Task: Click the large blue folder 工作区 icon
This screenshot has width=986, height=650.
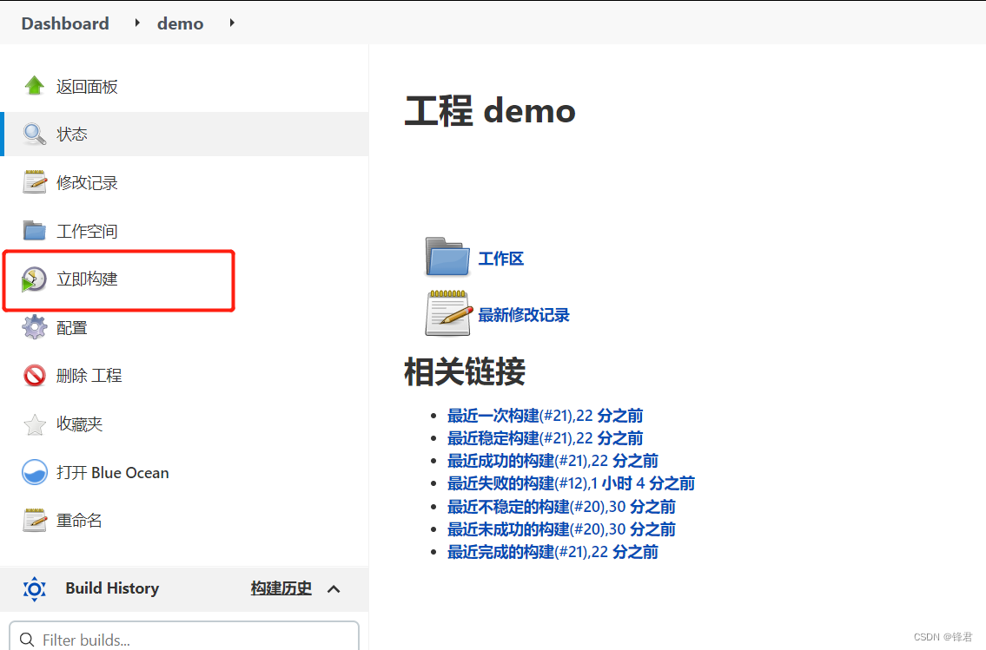Action: click(x=447, y=257)
